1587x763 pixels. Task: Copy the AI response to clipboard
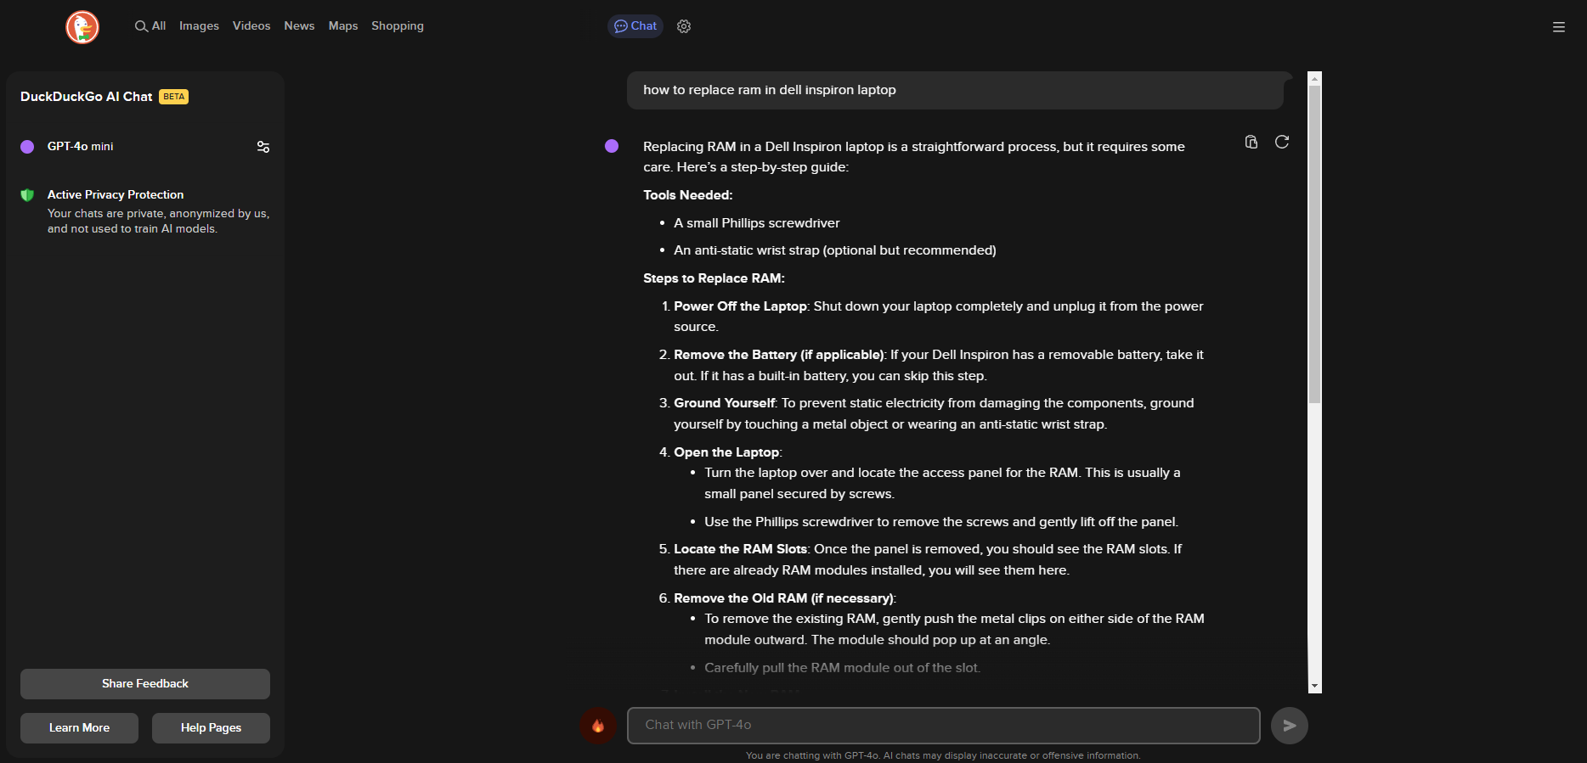[1251, 142]
